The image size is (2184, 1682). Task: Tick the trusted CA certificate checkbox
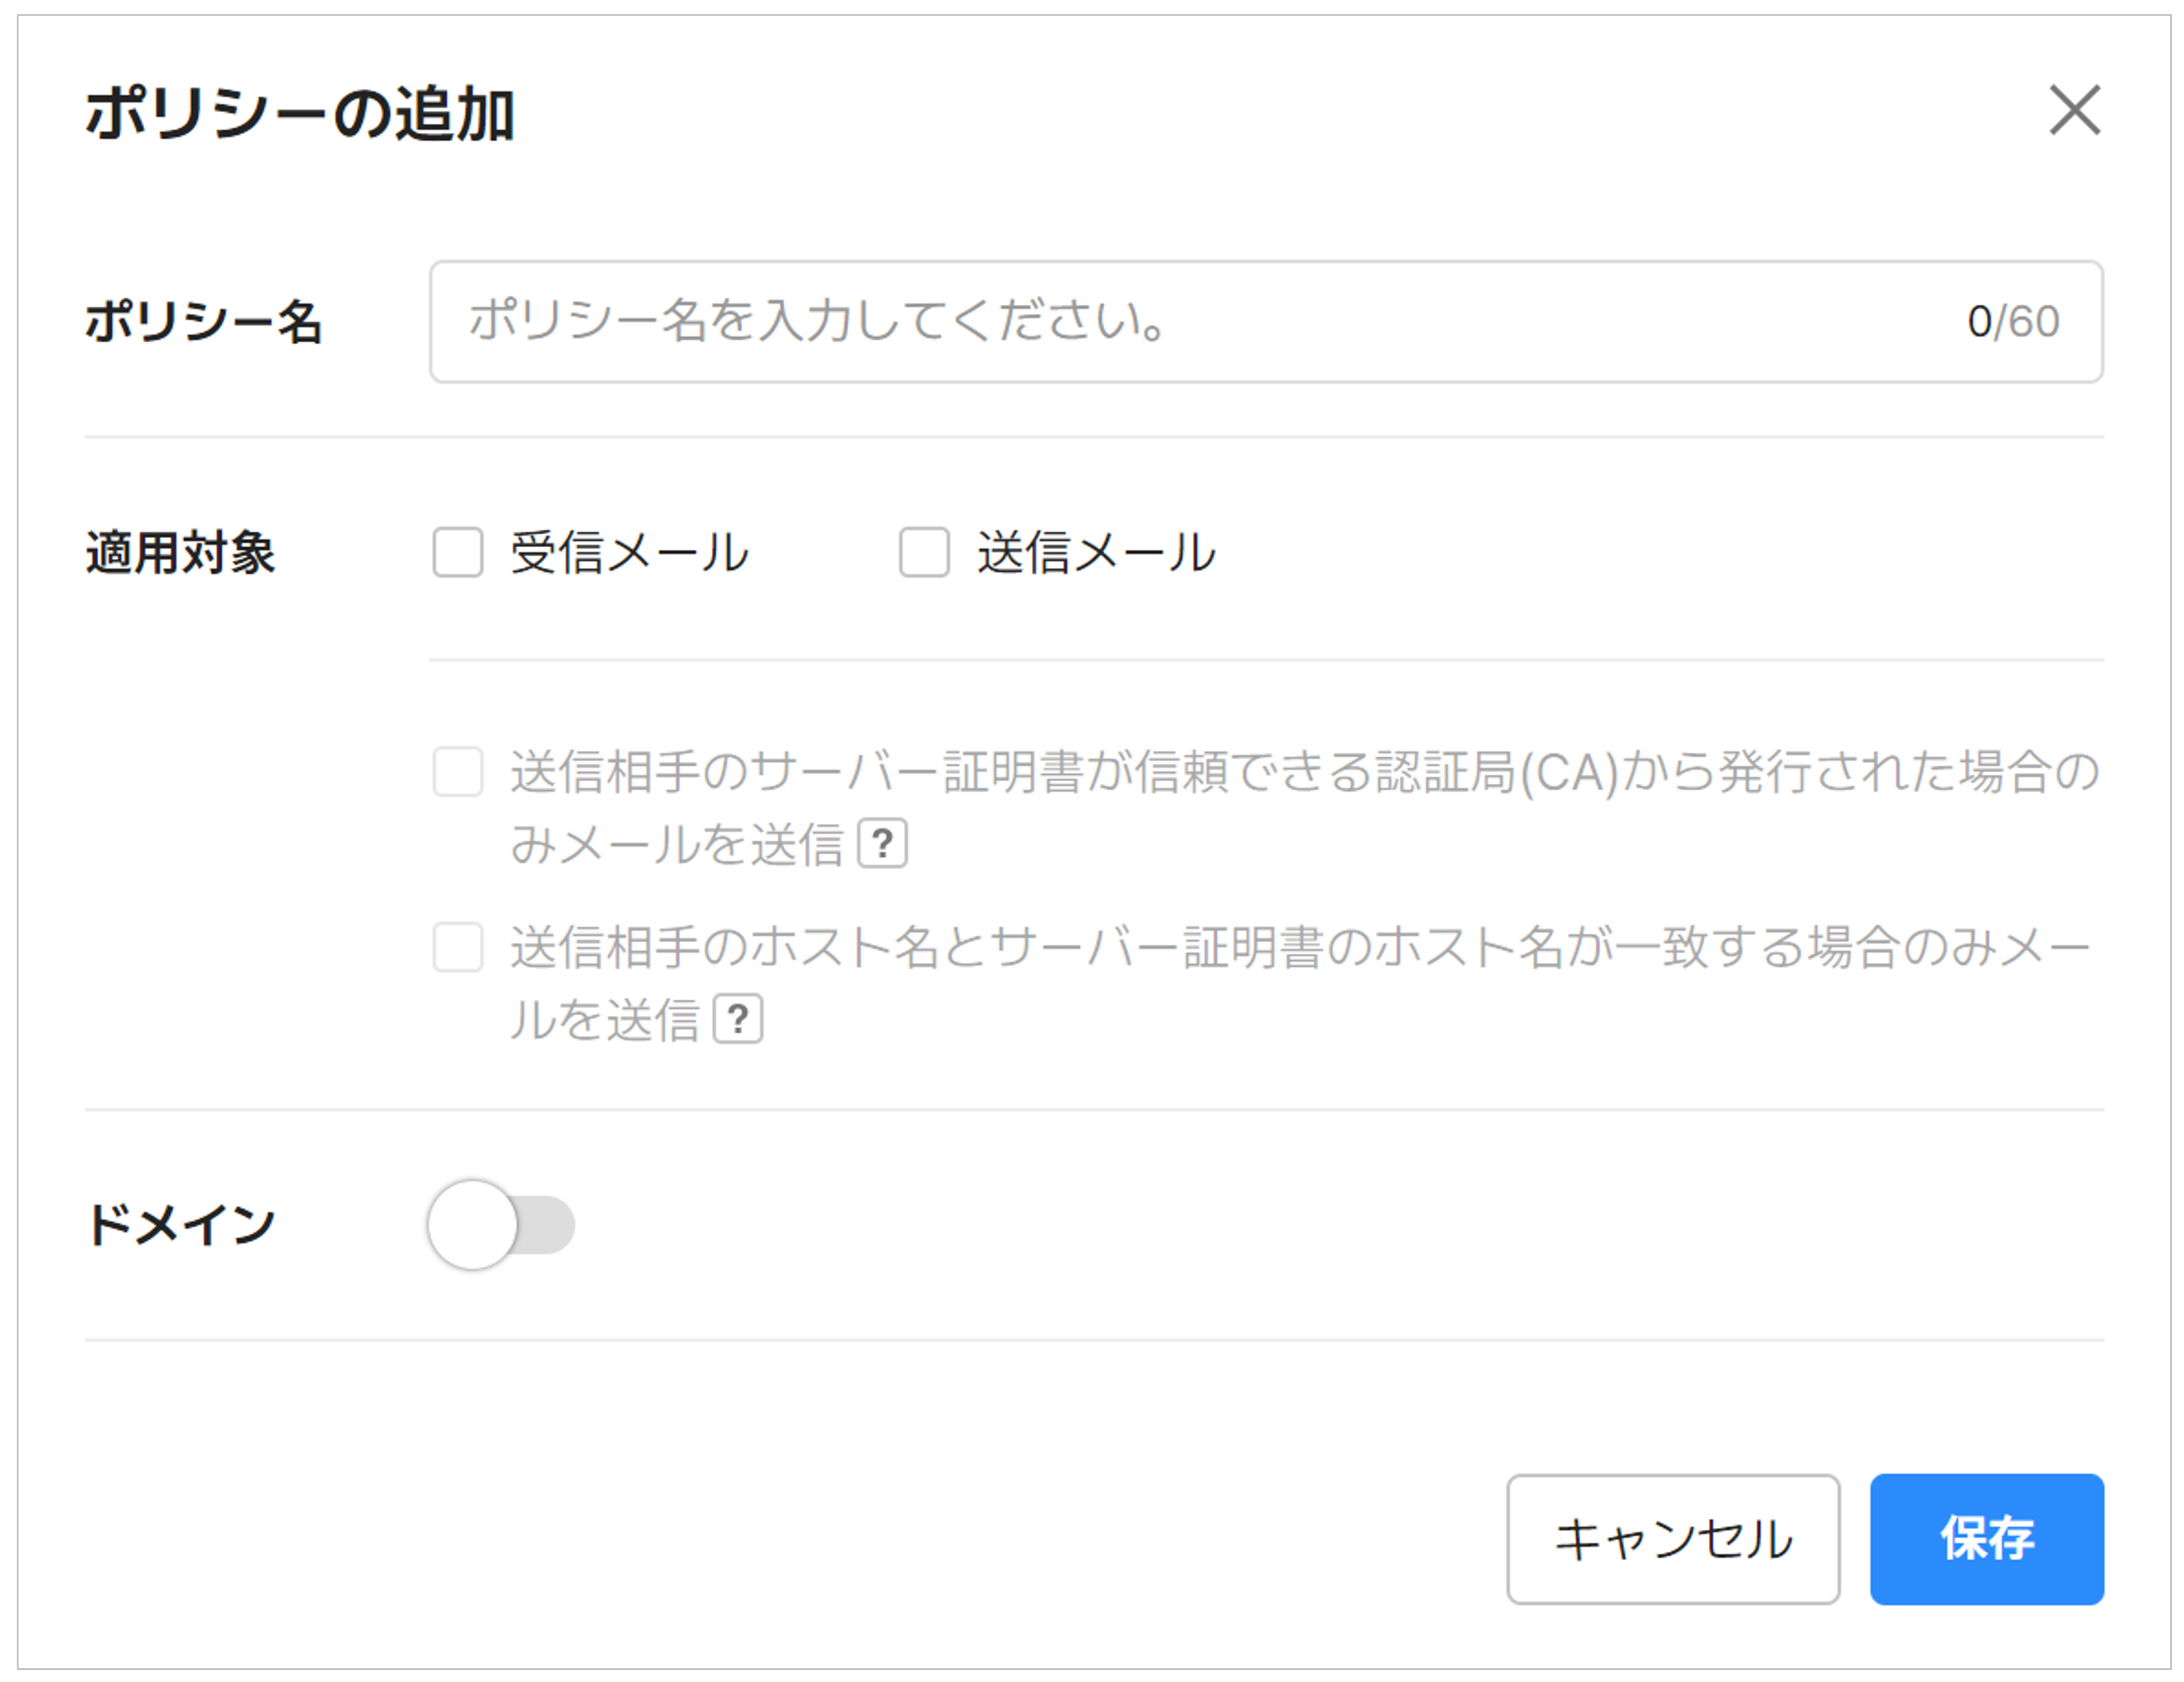[458, 772]
